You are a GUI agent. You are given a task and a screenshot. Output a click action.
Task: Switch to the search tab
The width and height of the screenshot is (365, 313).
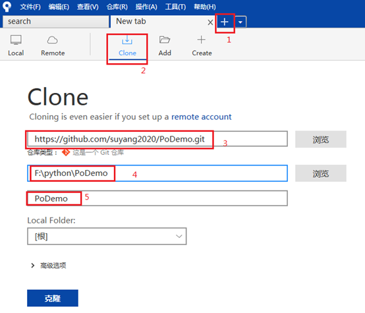[x=55, y=22]
